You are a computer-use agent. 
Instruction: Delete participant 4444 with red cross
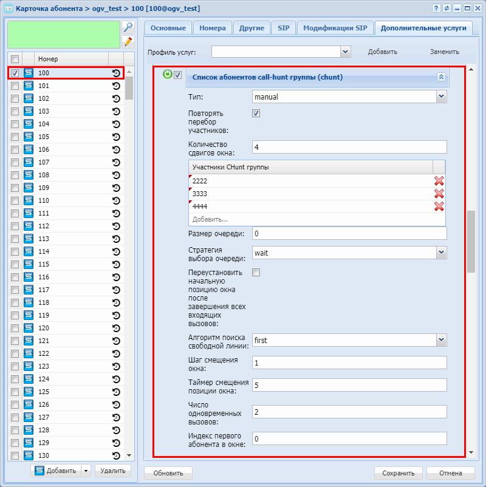pos(439,206)
